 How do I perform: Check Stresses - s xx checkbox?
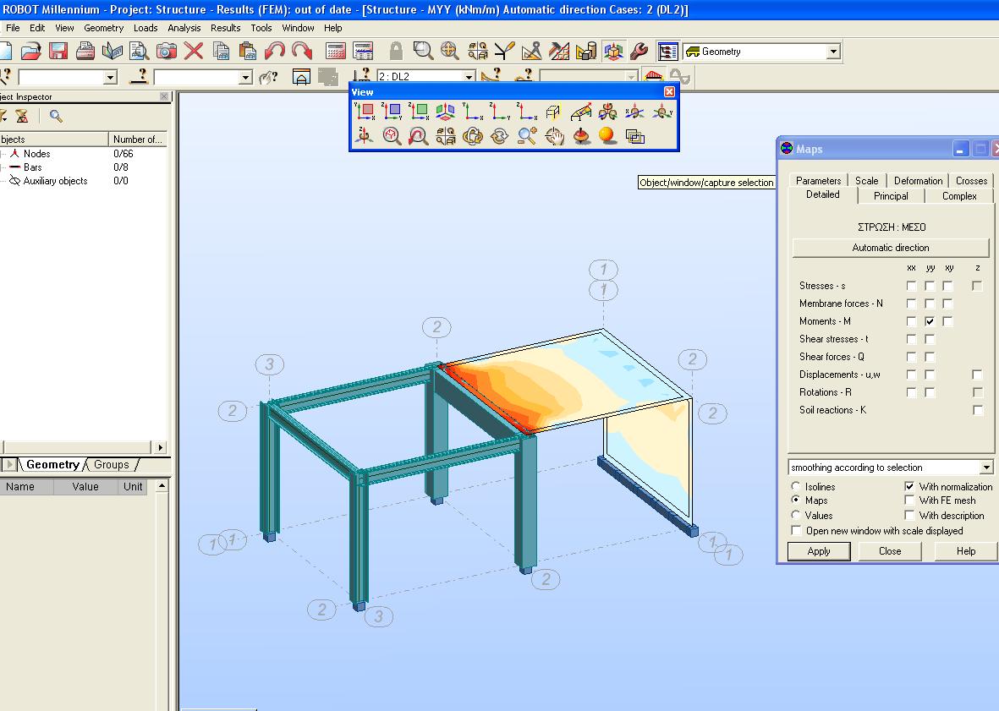(x=912, y=286)
